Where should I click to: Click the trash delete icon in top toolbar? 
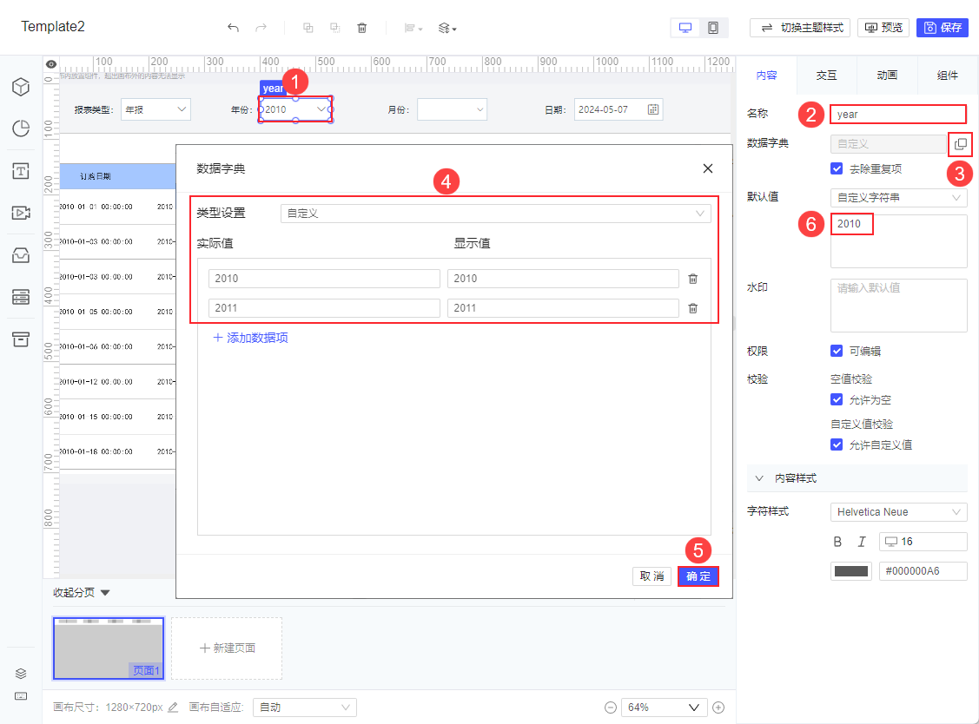(361, 28)
